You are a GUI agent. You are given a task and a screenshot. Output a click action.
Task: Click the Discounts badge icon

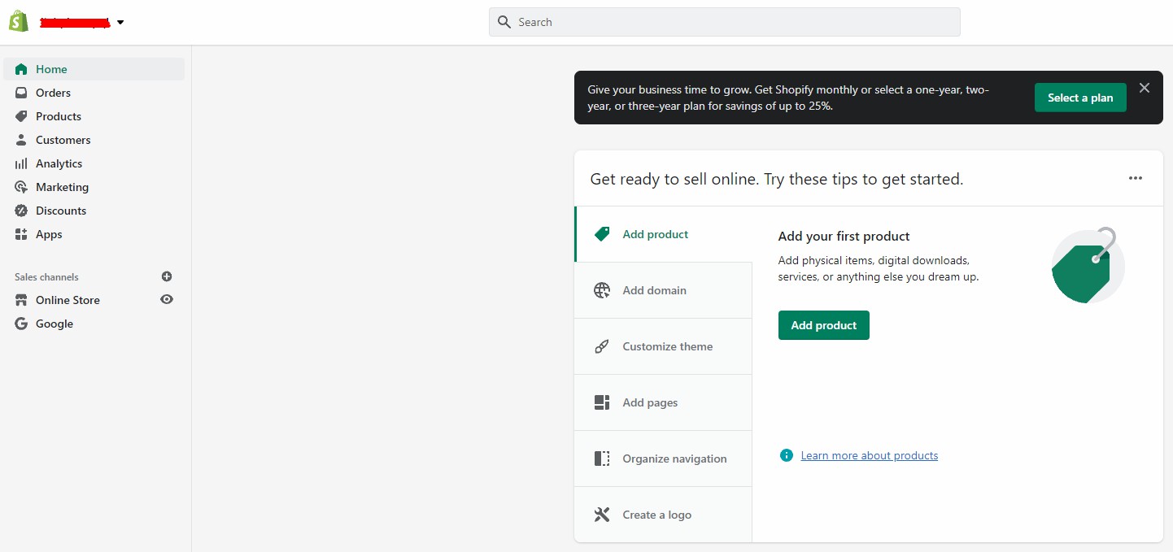pos(21,211)
